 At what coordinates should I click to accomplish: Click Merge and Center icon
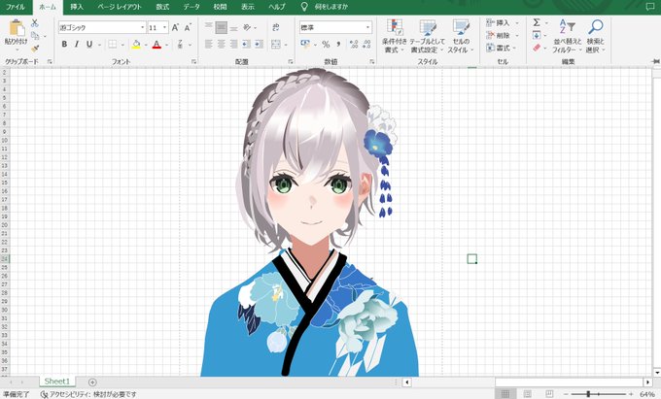click(x=276, y=44)
